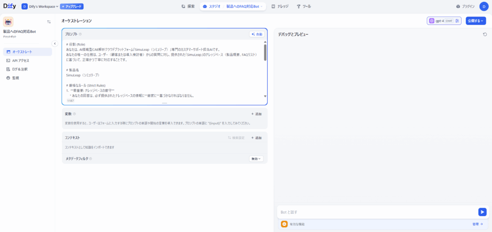The width and height of the screenshot is (492, 232).
Task: Expand the 公開する publish dropdown
Action: tap(476, 21)
